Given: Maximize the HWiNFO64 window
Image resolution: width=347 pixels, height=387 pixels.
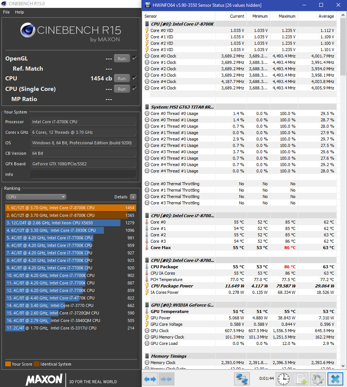Looking at the screenshot, I should [x=321, y=5].
